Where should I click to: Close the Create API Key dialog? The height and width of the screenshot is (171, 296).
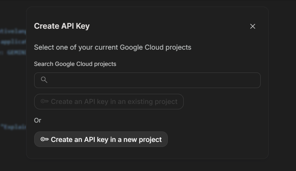[252, 26]
